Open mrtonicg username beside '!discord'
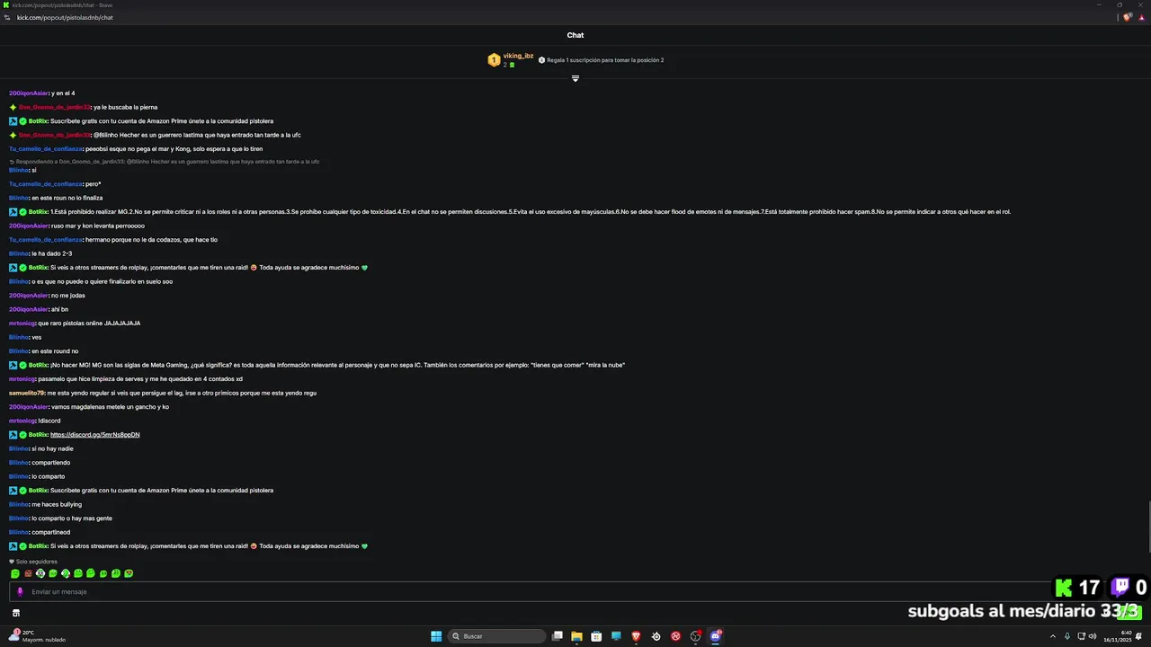This screenshot has height=647, width=1151. (22, 421)
